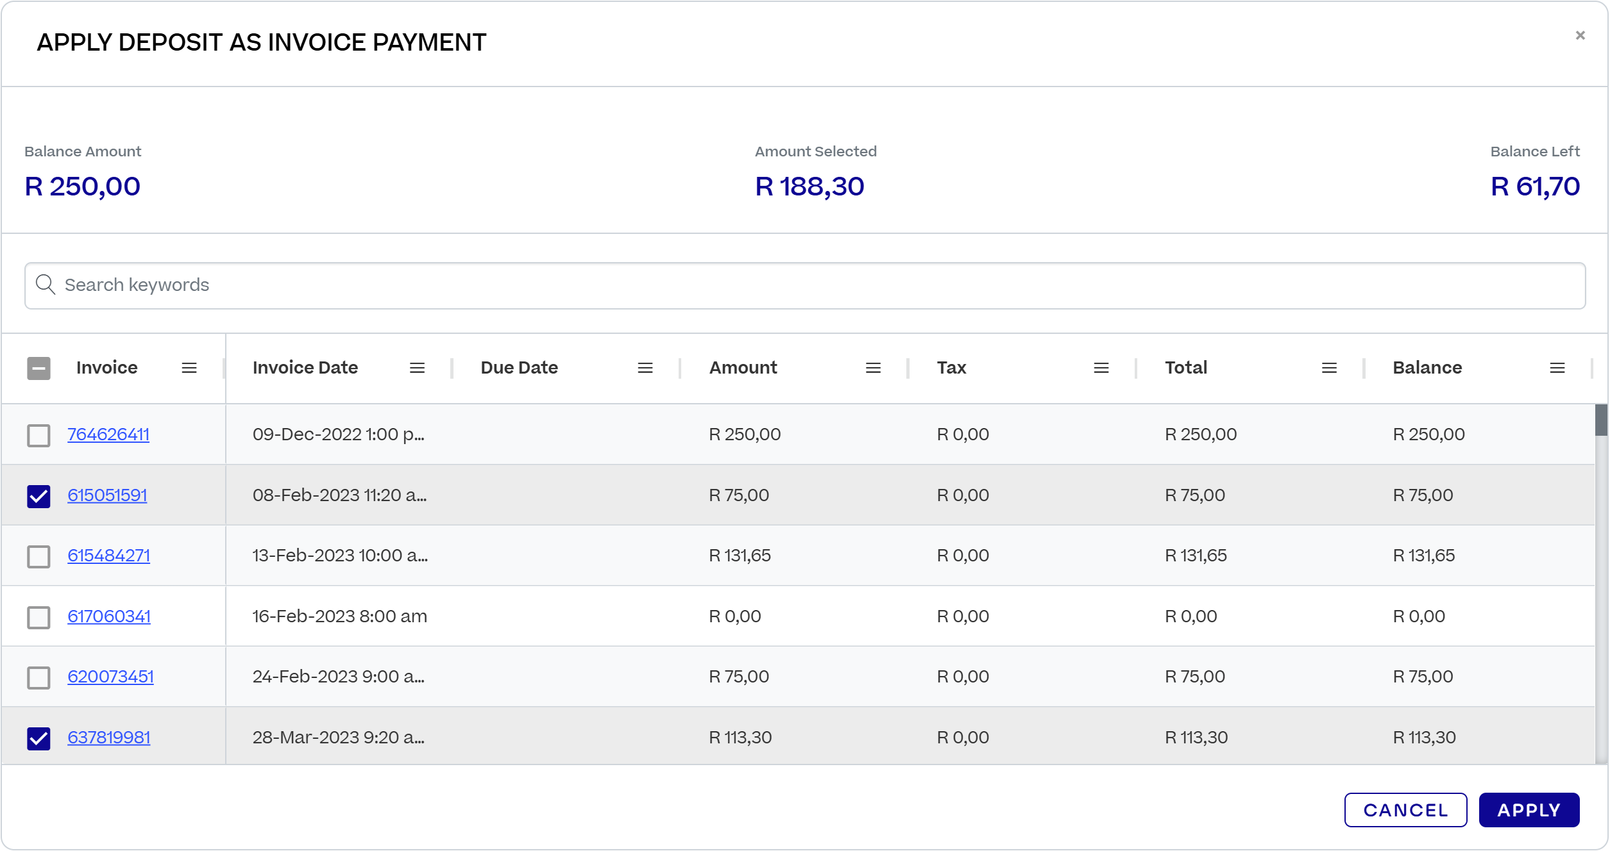1610x851 pixels.
Task: Click the Apply button
Action: coord(1529,810)
